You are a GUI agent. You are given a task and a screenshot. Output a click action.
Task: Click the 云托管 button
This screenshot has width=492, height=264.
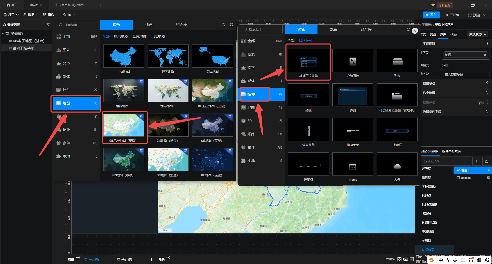[x=452, y=15]
